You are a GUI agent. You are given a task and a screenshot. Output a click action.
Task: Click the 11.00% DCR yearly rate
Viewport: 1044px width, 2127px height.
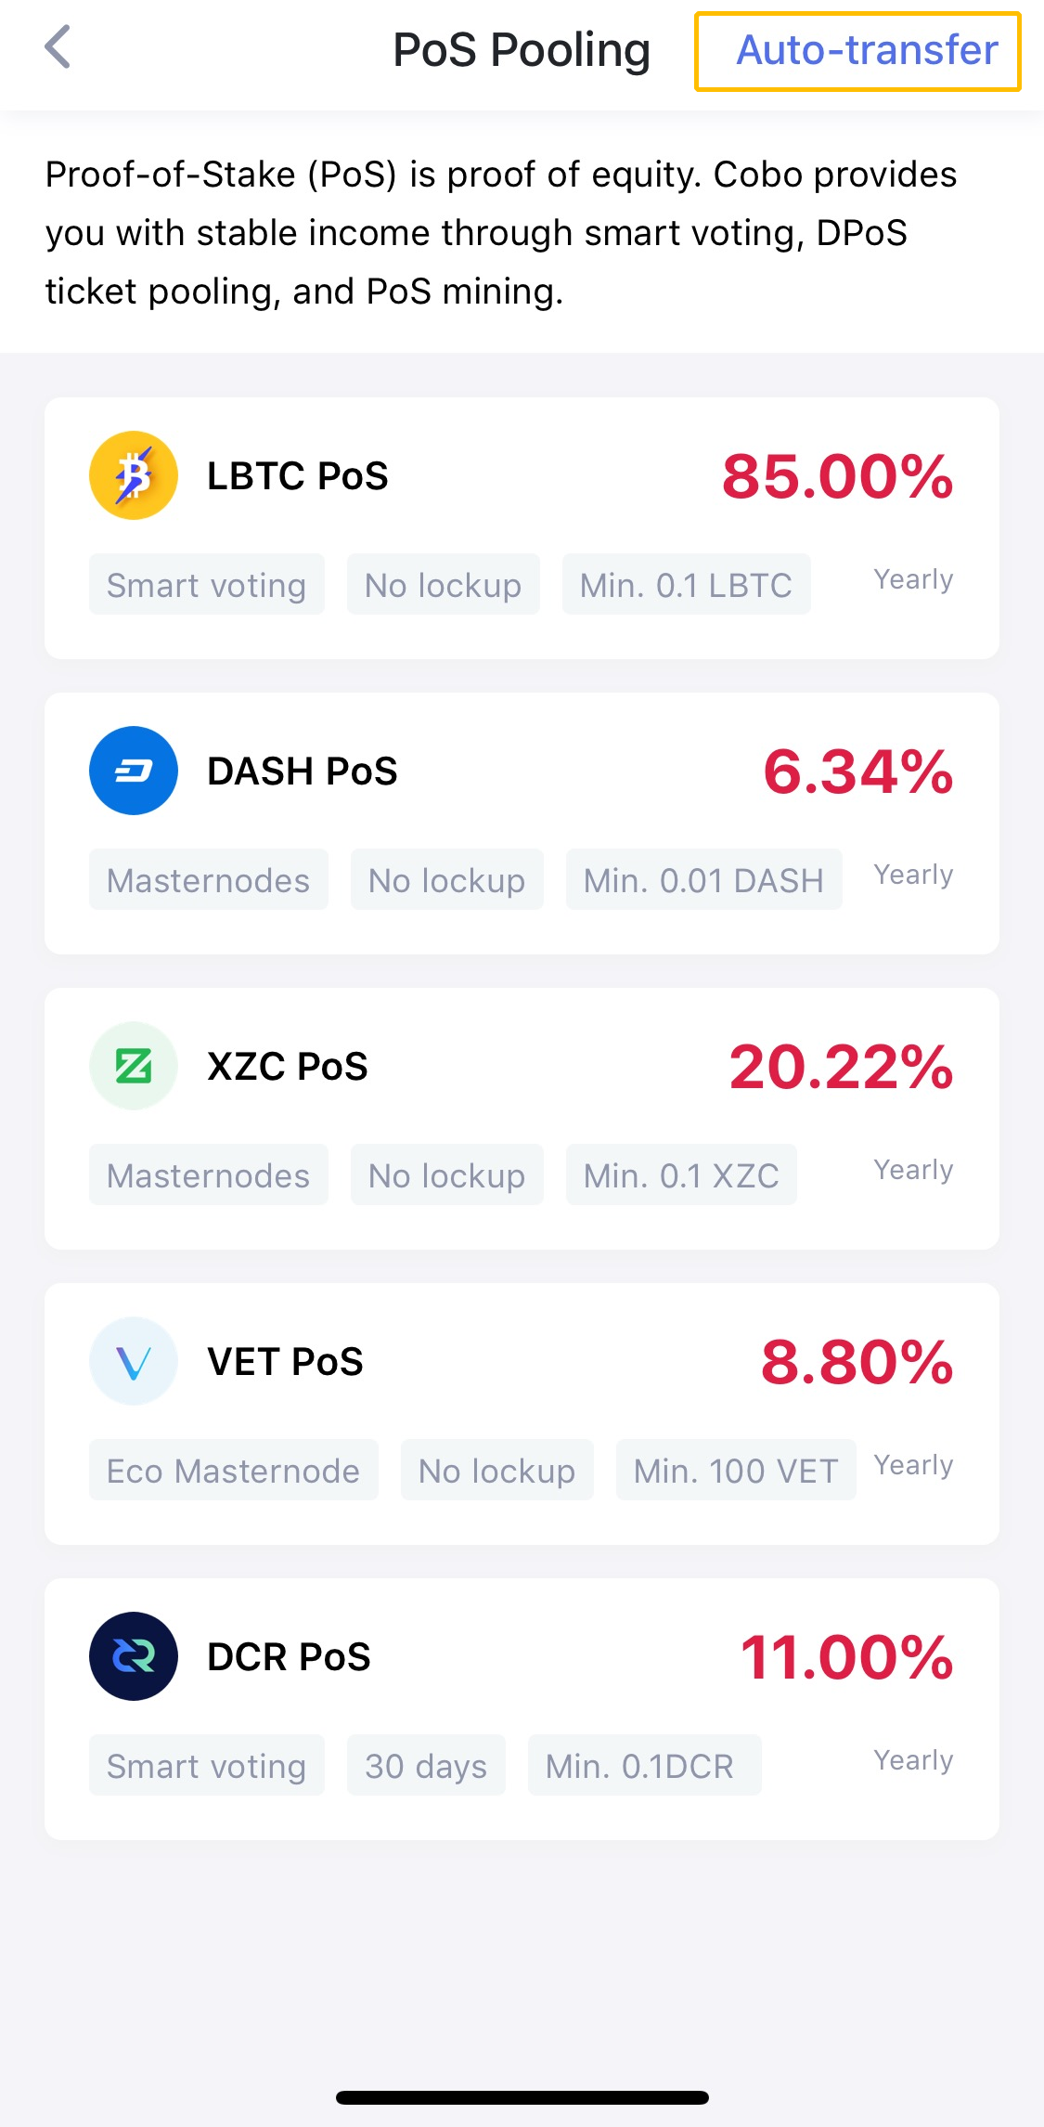(846, 1657)
